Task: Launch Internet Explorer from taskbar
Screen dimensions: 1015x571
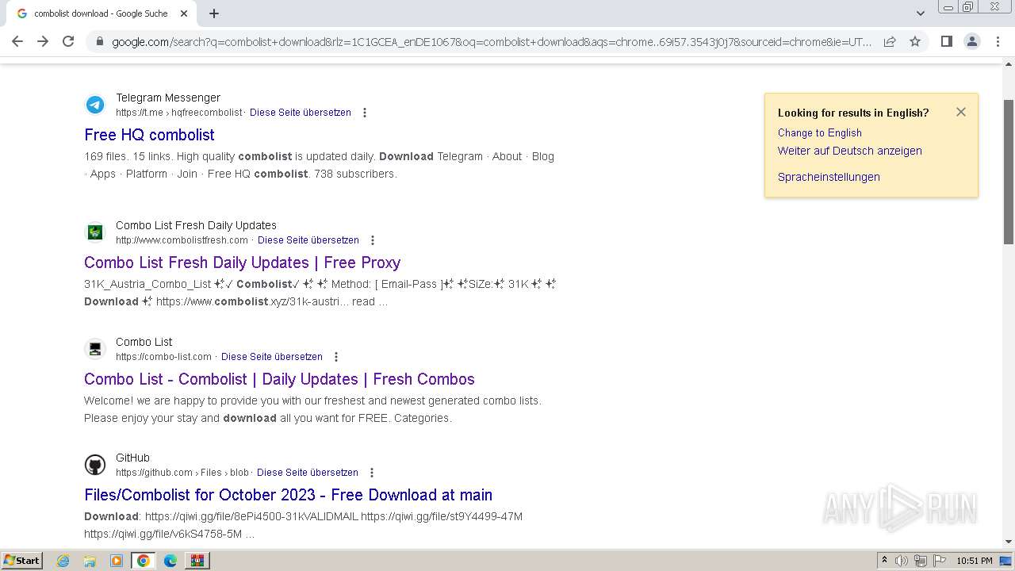Action: pos(63,561)
